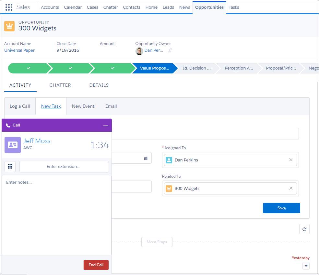This screenshot has height=275, width=319.
Task: Switch to the Details tab
Action: 99,85
